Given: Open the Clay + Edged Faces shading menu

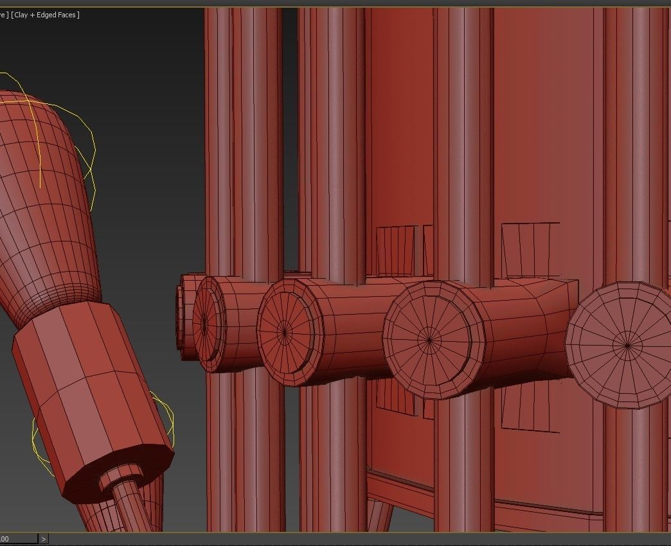Looking at the screenshot, I should pyautogui.click(x=46, y=15).
